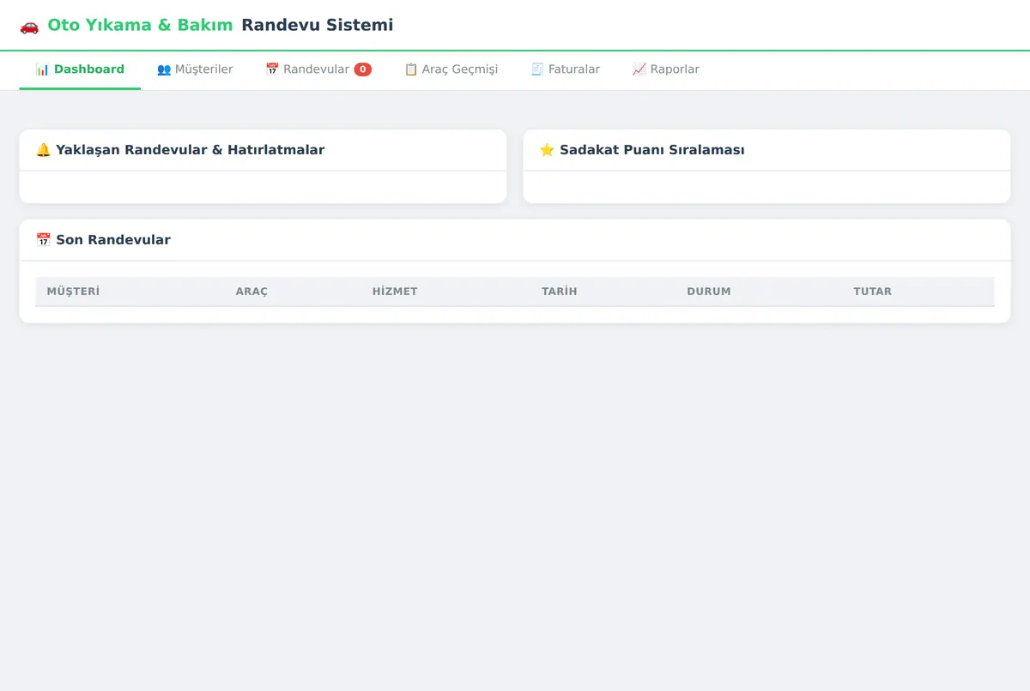Image resolution: width=1030 pixels, height=691 pixels.
Task: Open the Dashboard tab
Action: click(80, 69)
